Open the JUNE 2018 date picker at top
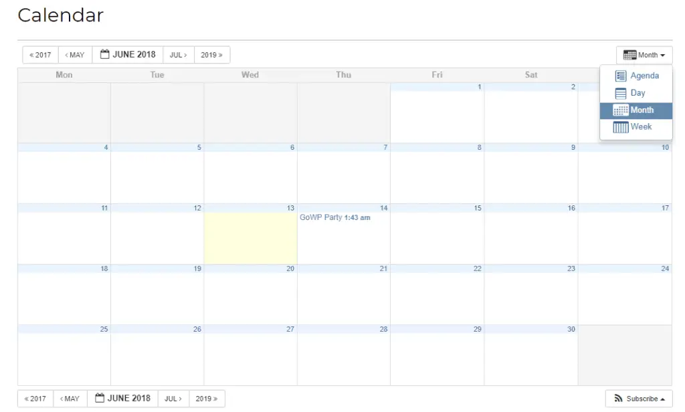685x412 pixels. [x=128, y=55]
